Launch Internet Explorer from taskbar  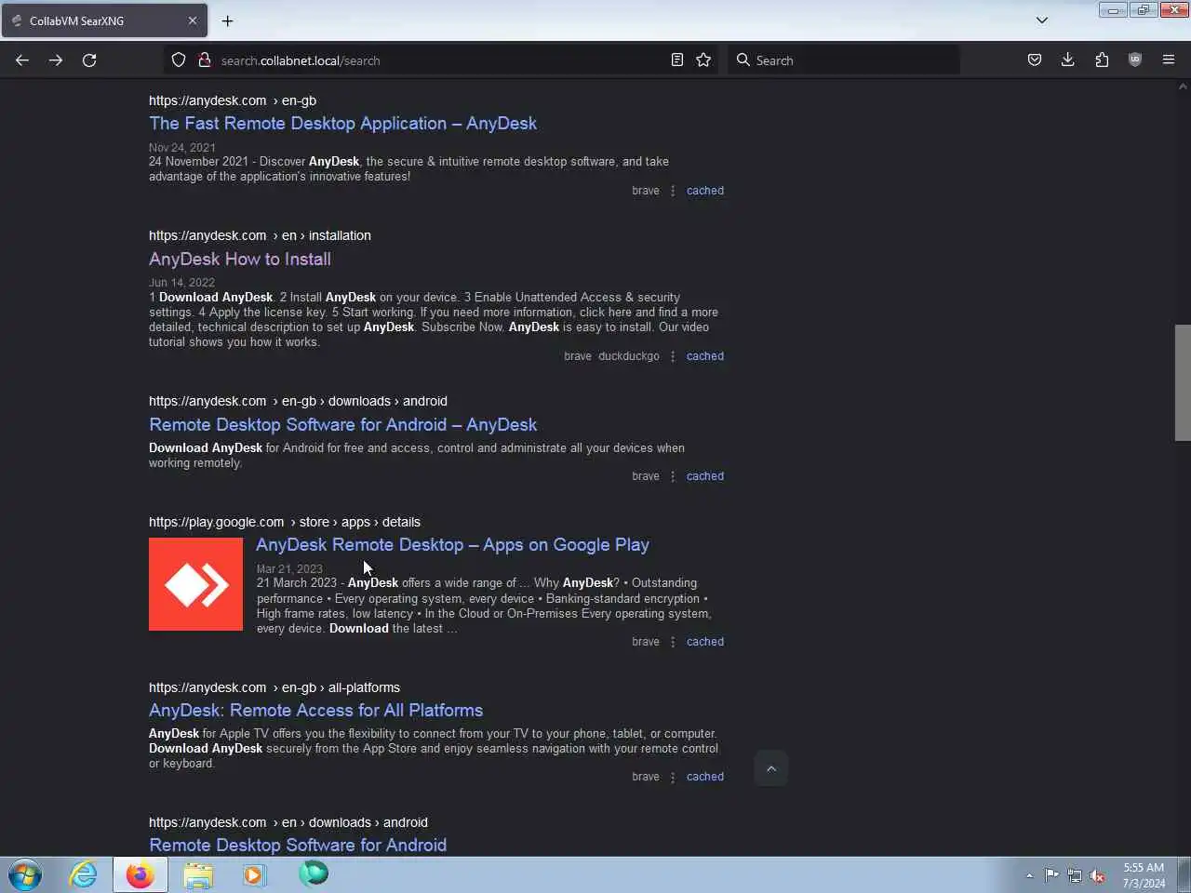pyautogui.click(x=84, y=874)
